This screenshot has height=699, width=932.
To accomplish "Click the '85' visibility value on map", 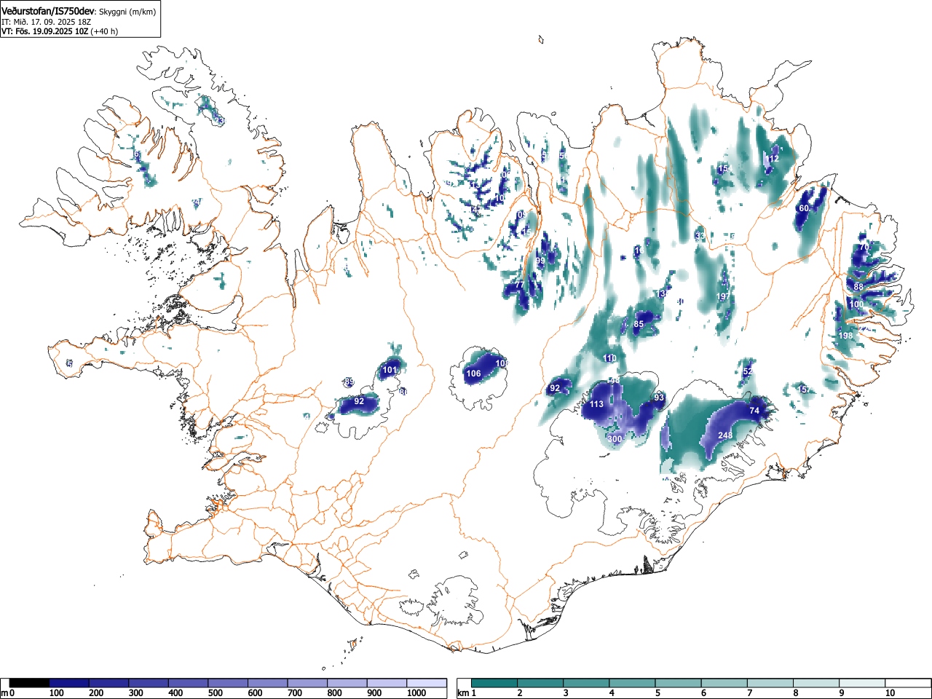I will [x=639, y=324].
